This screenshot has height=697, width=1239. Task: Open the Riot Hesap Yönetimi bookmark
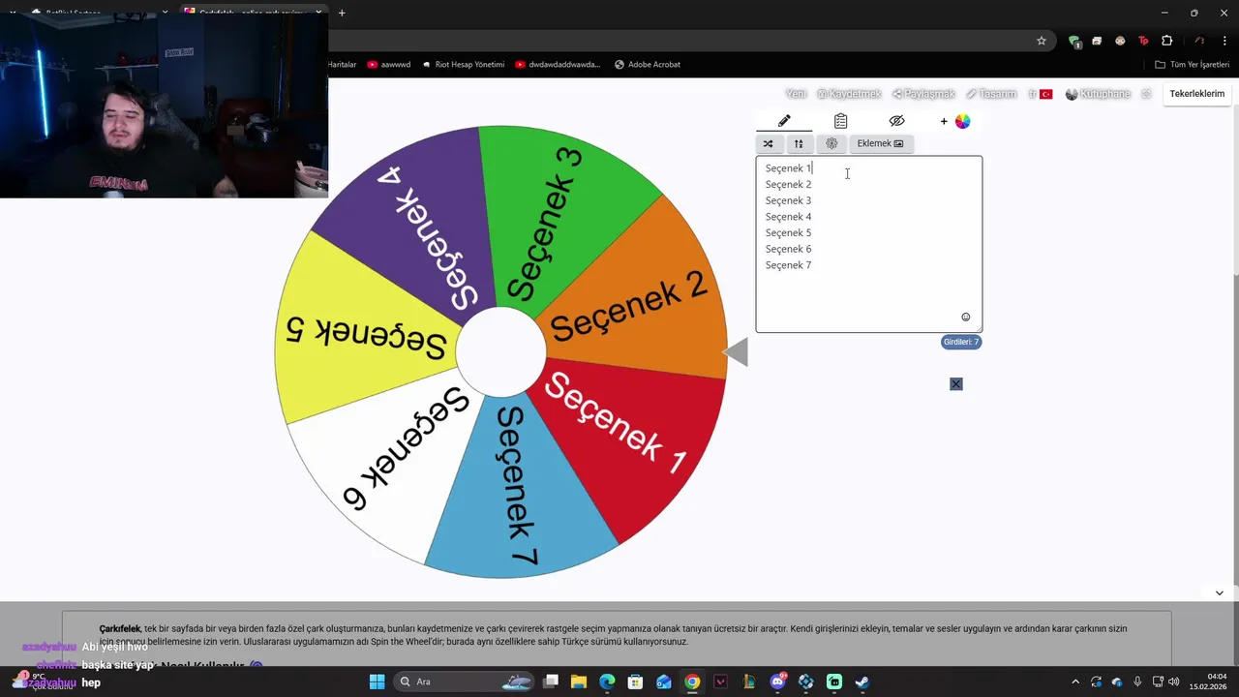pyautogui.click(x=462, y=65)
